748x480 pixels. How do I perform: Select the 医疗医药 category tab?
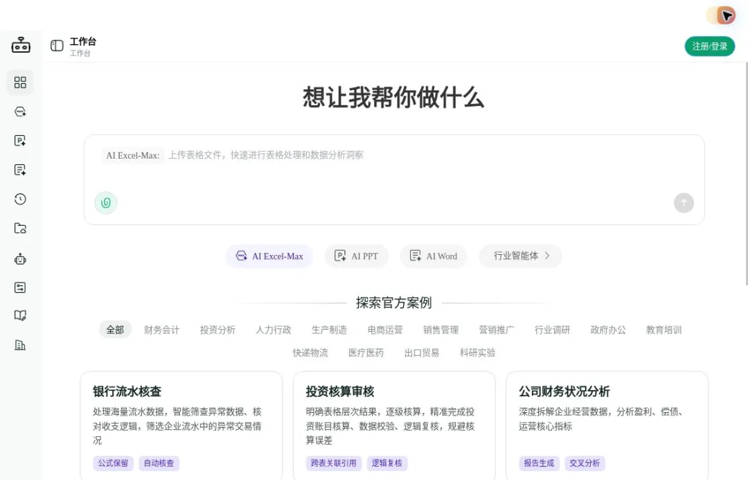pos(366,353)
